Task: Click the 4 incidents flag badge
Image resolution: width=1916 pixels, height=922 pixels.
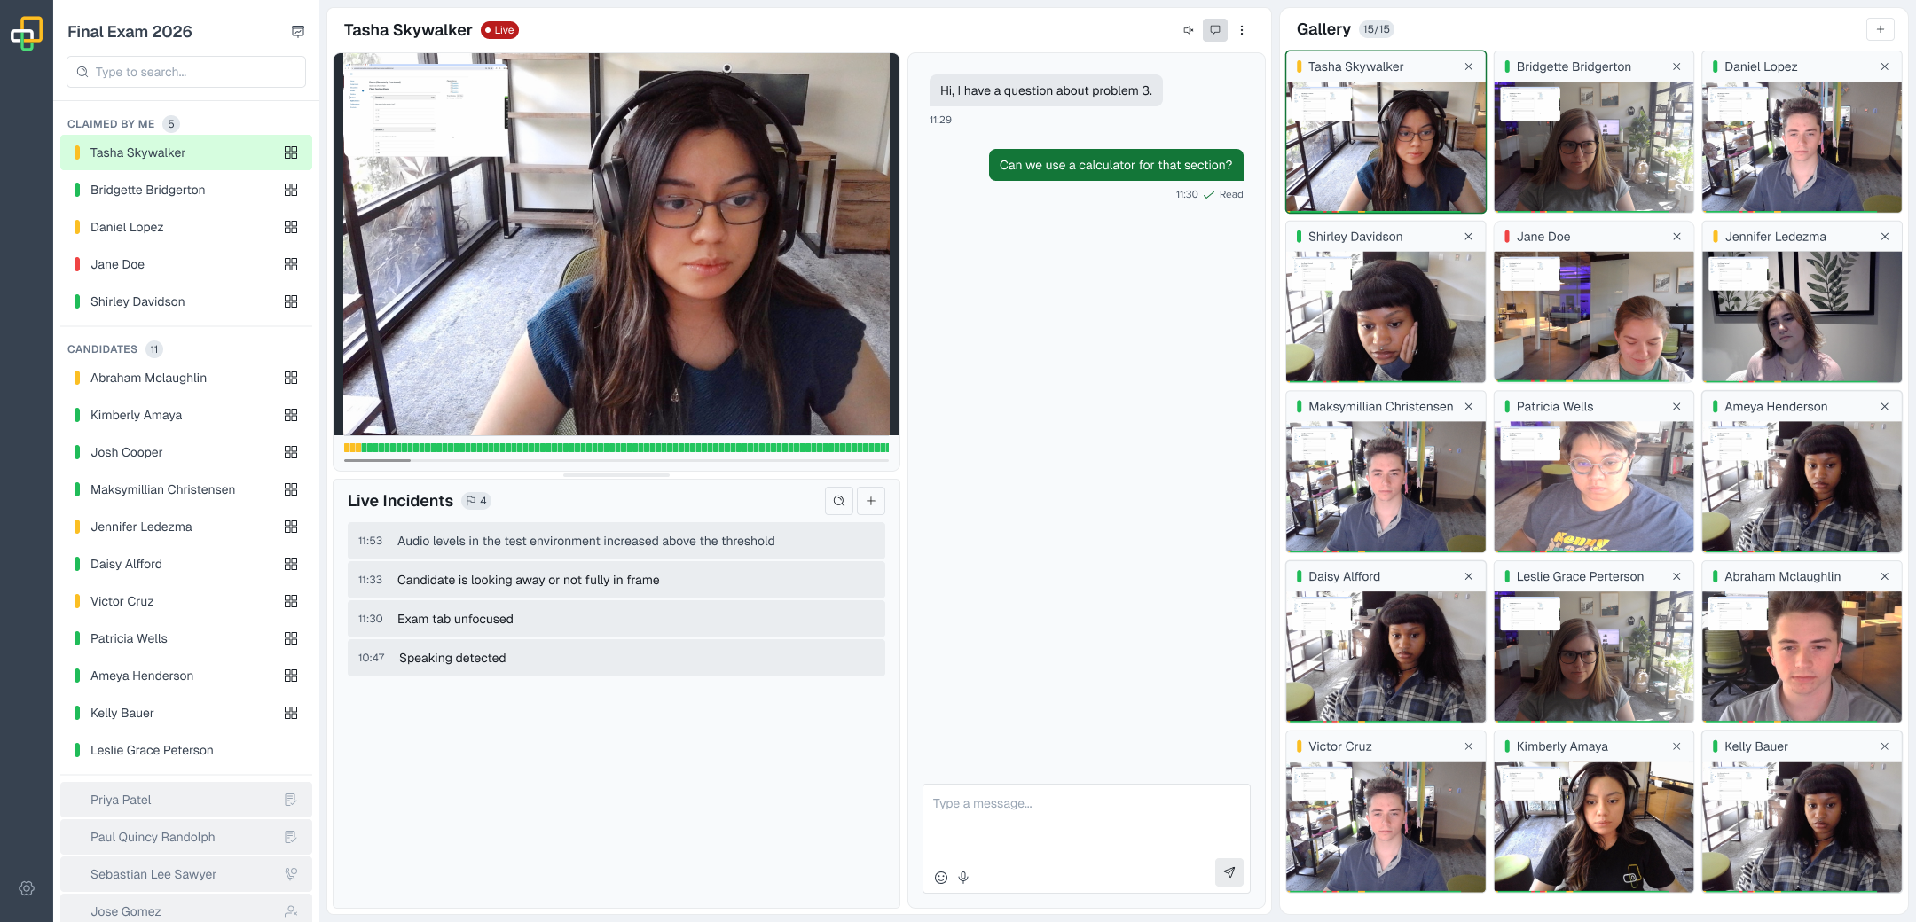Action: click(x=476, y=501)
